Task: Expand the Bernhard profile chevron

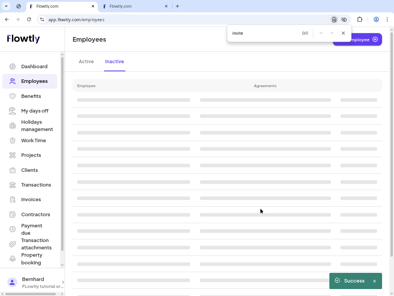Action: click(x=62, y=282)
